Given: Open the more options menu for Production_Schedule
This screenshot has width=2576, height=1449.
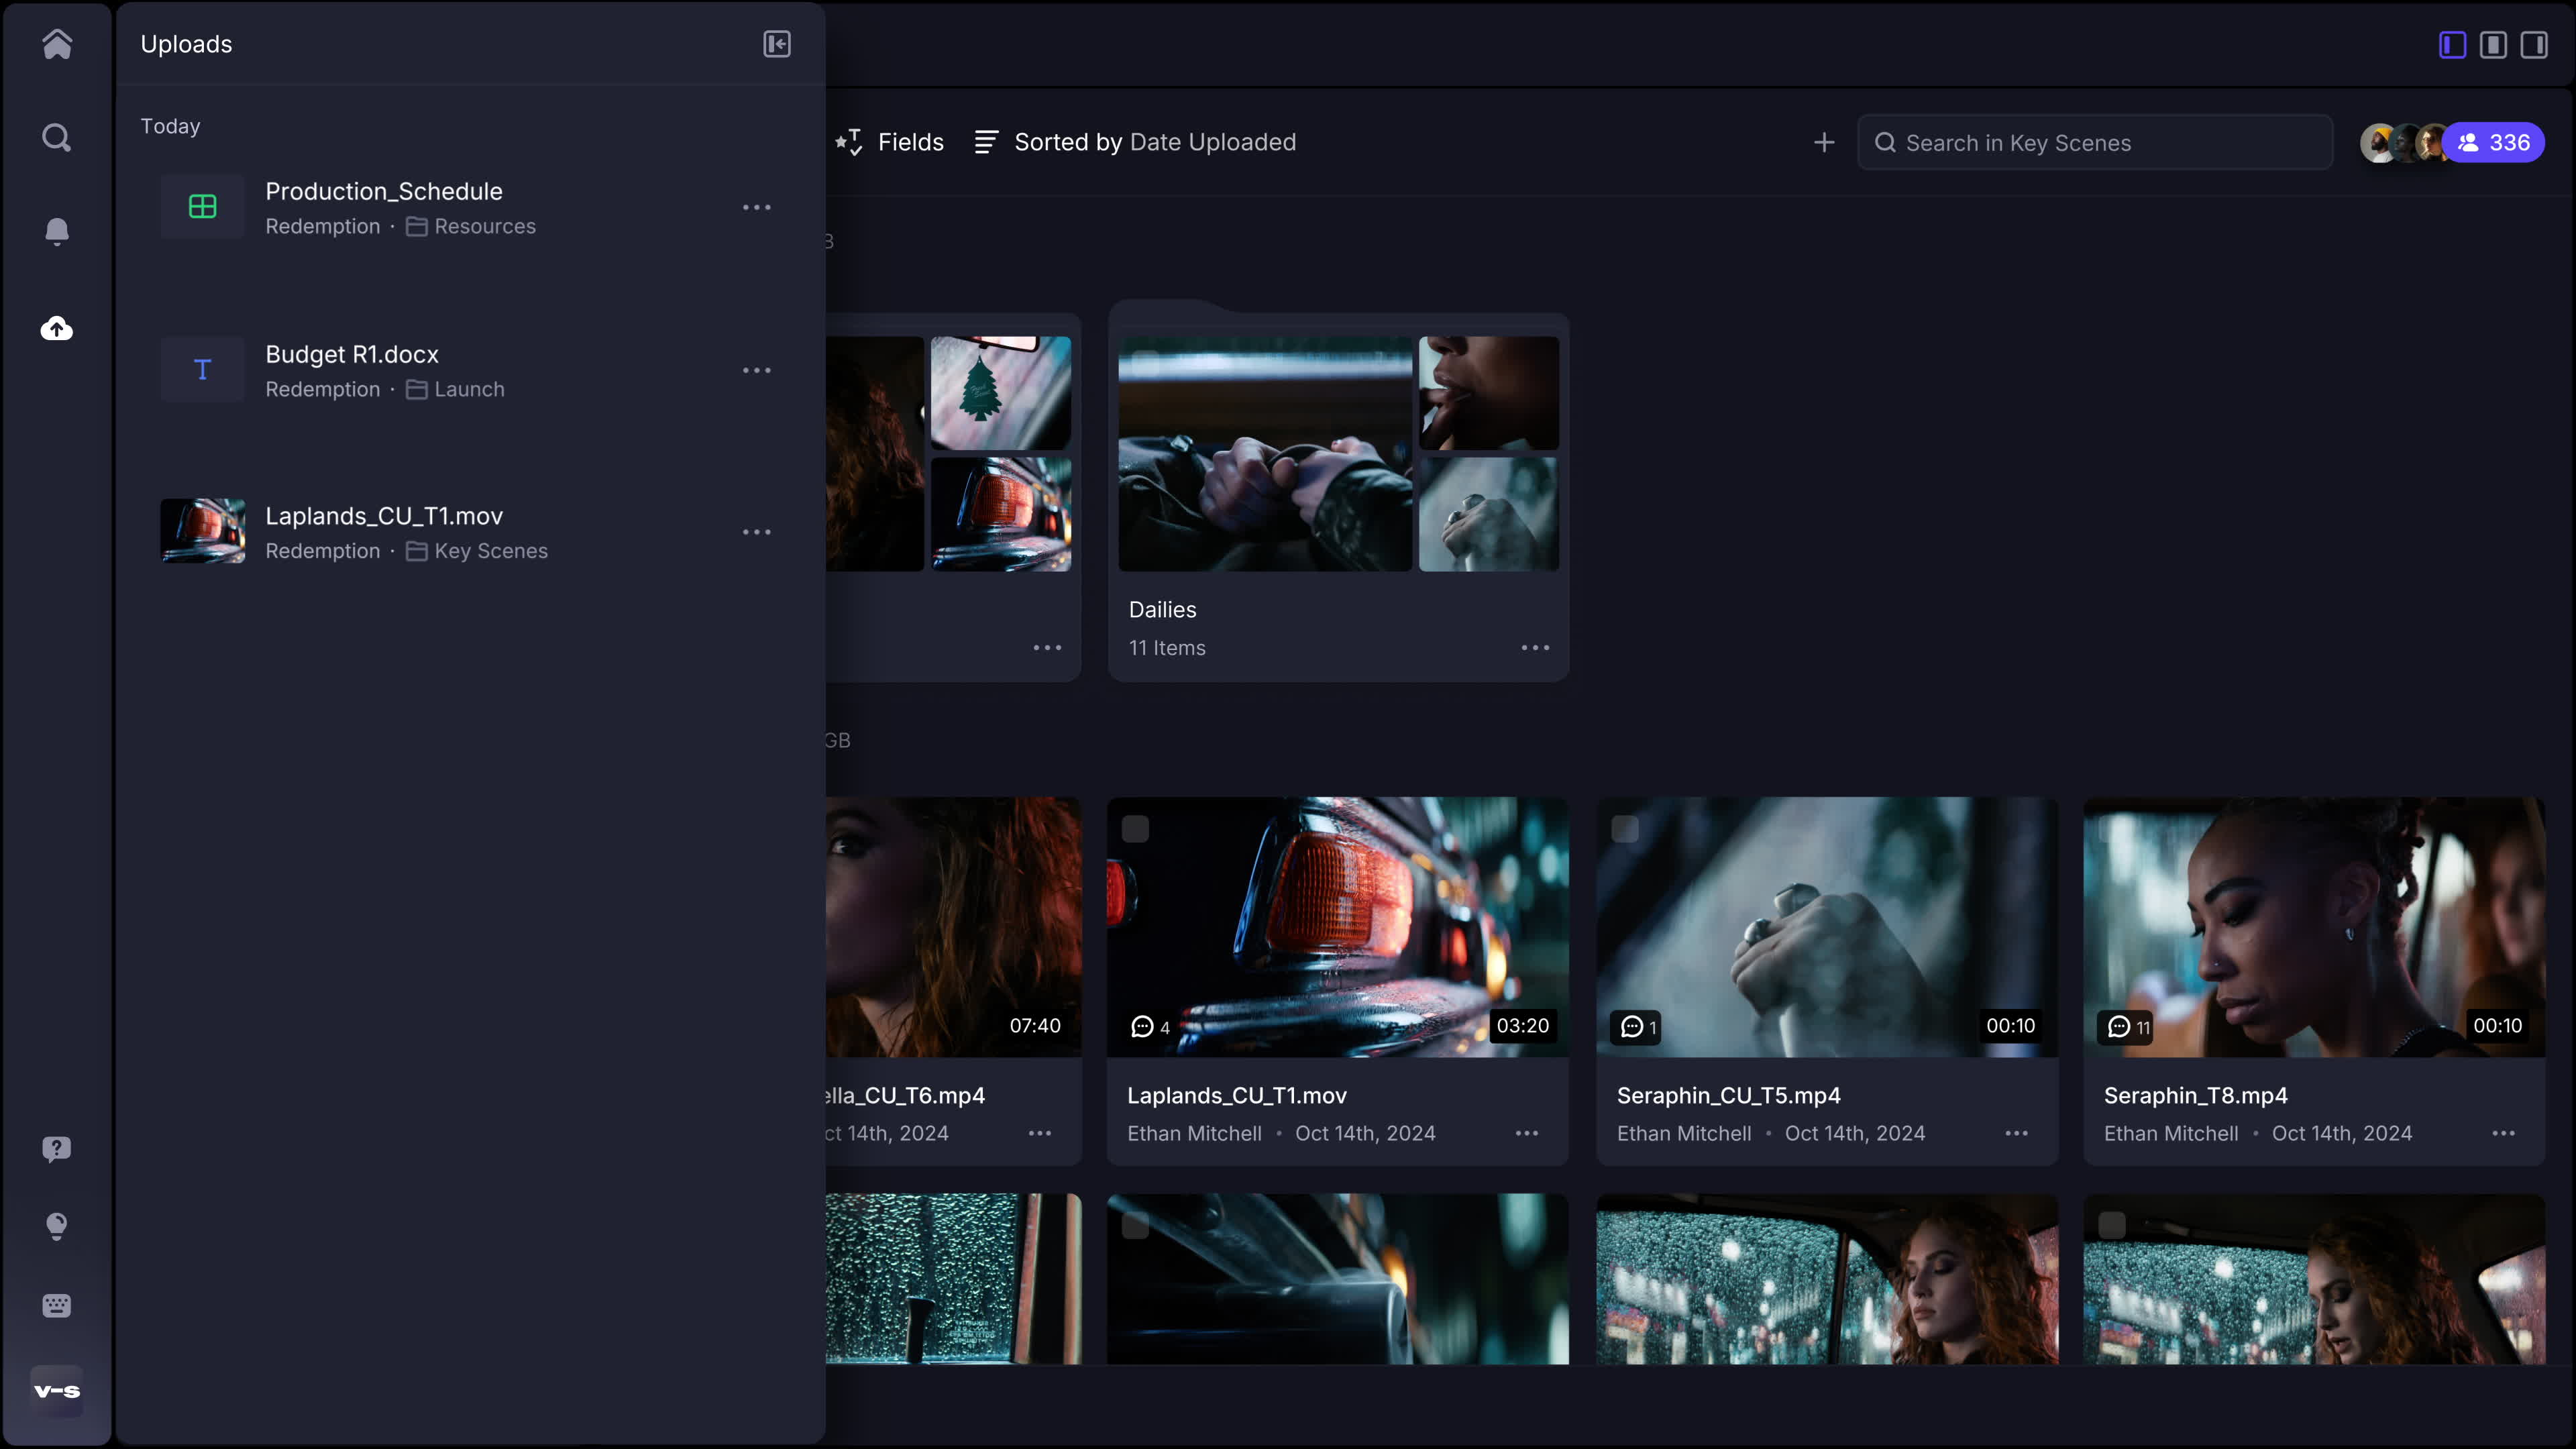Looking at the screenshot, I should point(757,207).
